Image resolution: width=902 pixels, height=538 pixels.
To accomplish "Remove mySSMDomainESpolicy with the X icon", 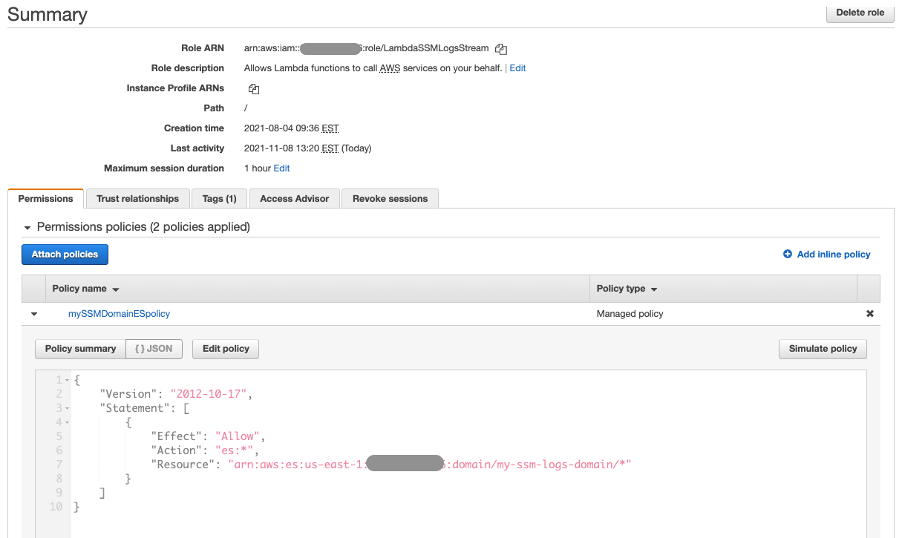I will [x=869, y=313].
